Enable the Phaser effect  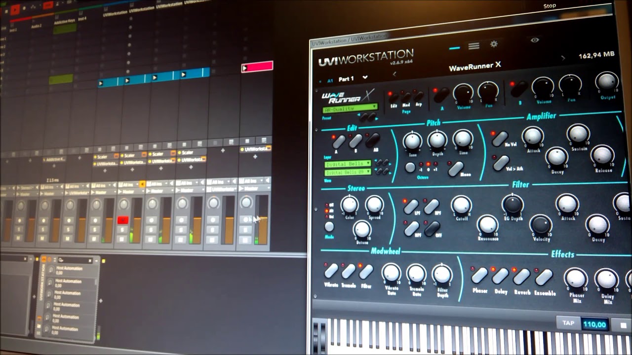479,275
